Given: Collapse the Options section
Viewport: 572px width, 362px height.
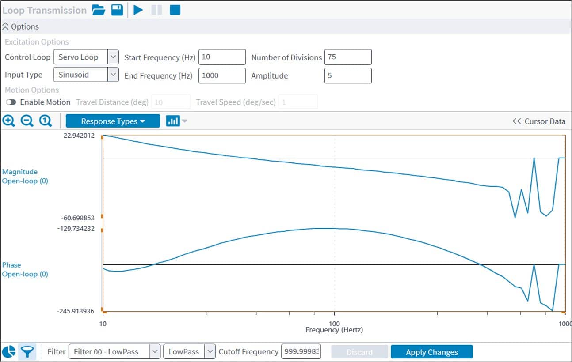Looking at the screenshot, I should 6,26.
